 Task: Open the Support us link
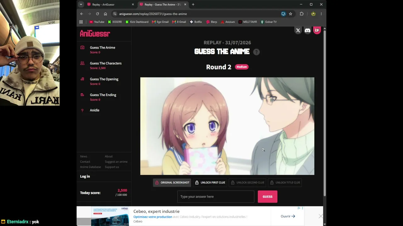tap(112, 167)
